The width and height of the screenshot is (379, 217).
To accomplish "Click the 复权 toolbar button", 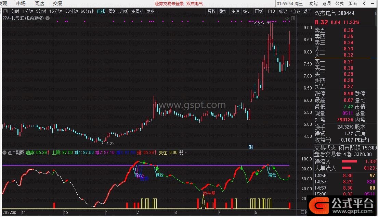I will pos(211,11).
